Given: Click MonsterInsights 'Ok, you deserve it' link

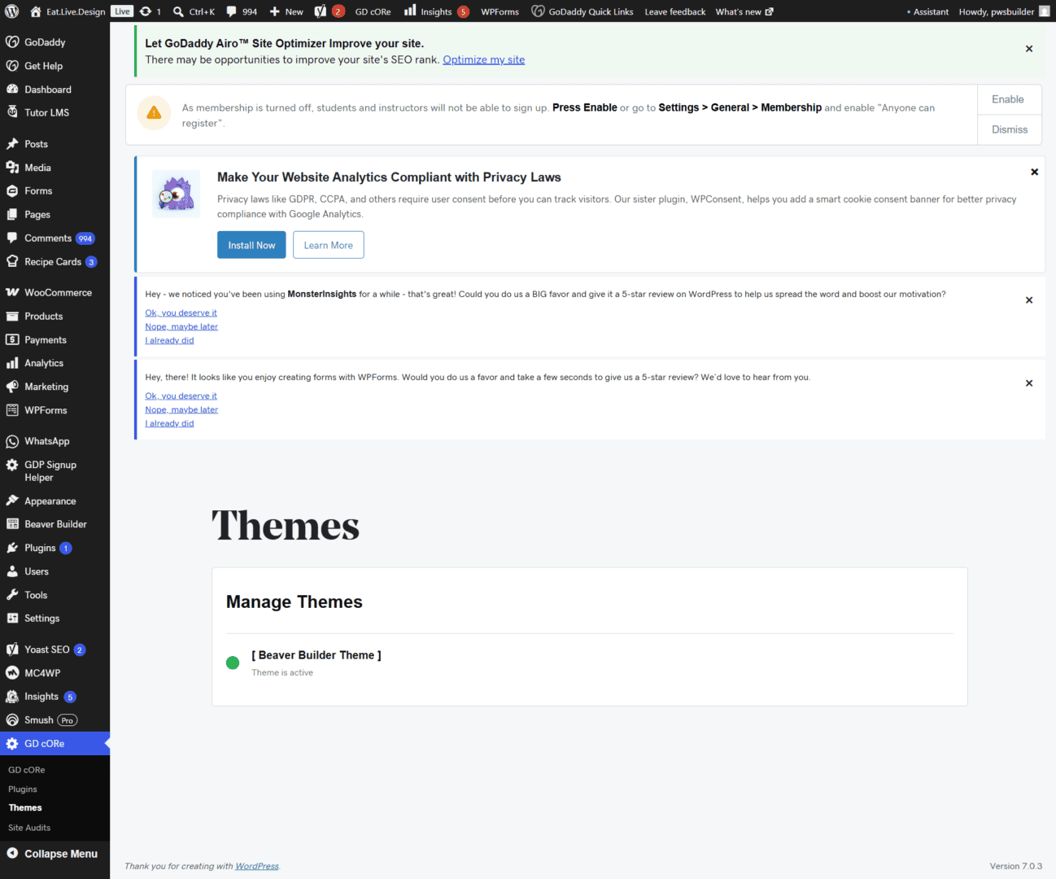Looking at the screenshot, I should [x=181, y=313].
